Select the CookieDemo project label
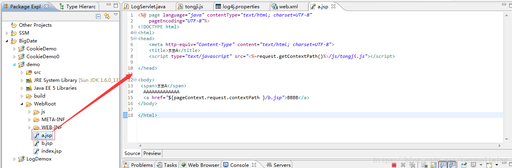Screen dimensions: 512x168 [41, 49]
